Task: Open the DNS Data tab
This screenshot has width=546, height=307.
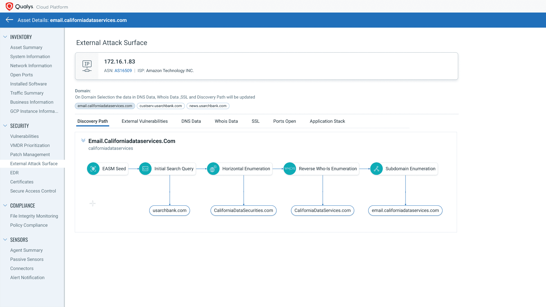Action: [x=191, y=121]
